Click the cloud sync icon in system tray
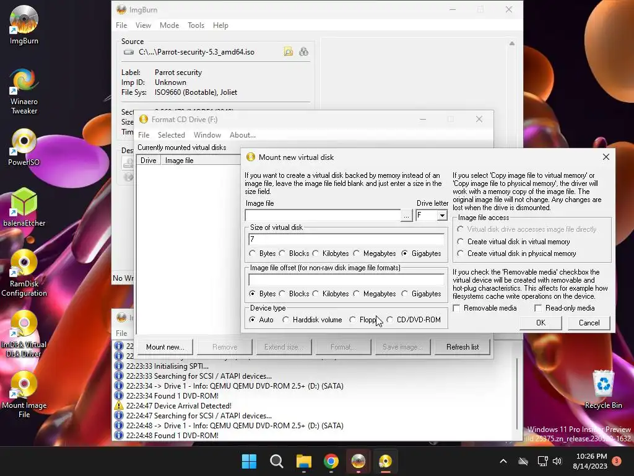The image size is (634, 476). [x=523, y=461]
